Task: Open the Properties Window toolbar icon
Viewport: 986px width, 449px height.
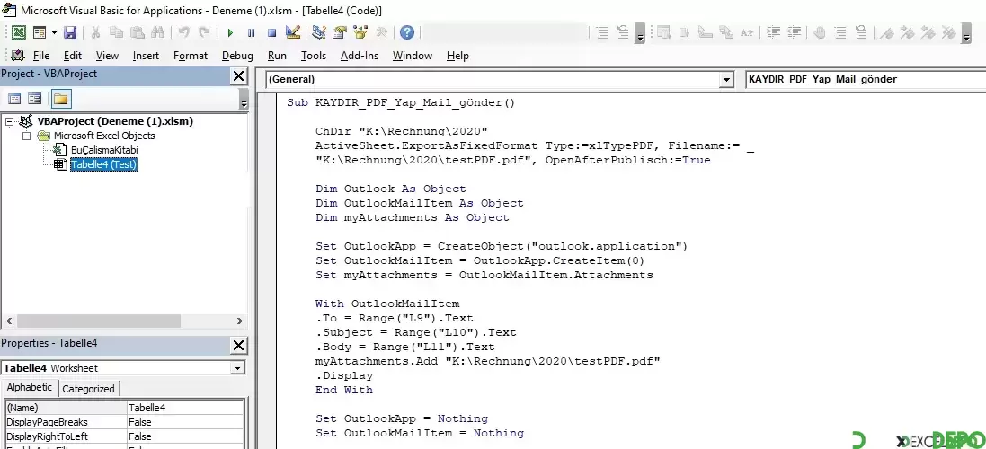Action: tap(340, 32)
